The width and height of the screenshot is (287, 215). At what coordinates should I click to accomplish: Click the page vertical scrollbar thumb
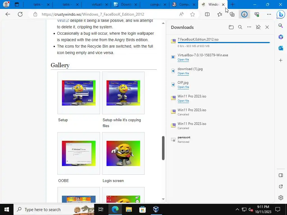163,148
